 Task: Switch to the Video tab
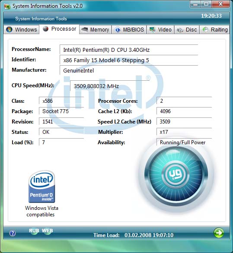[x=160, y=30]
